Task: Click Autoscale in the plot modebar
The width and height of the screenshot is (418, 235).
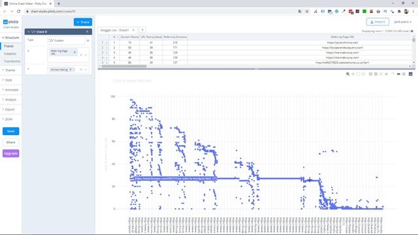Action: click(x=381, y=74)
